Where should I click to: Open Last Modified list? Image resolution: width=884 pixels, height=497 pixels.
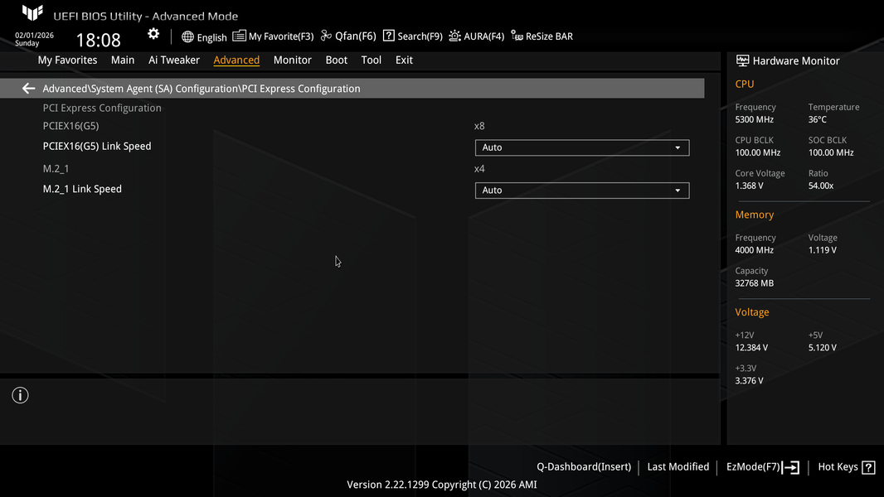(678, 466)
